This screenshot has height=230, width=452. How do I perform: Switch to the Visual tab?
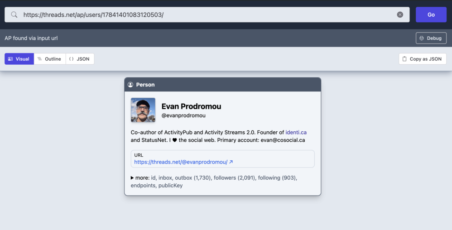pos(19,59)
